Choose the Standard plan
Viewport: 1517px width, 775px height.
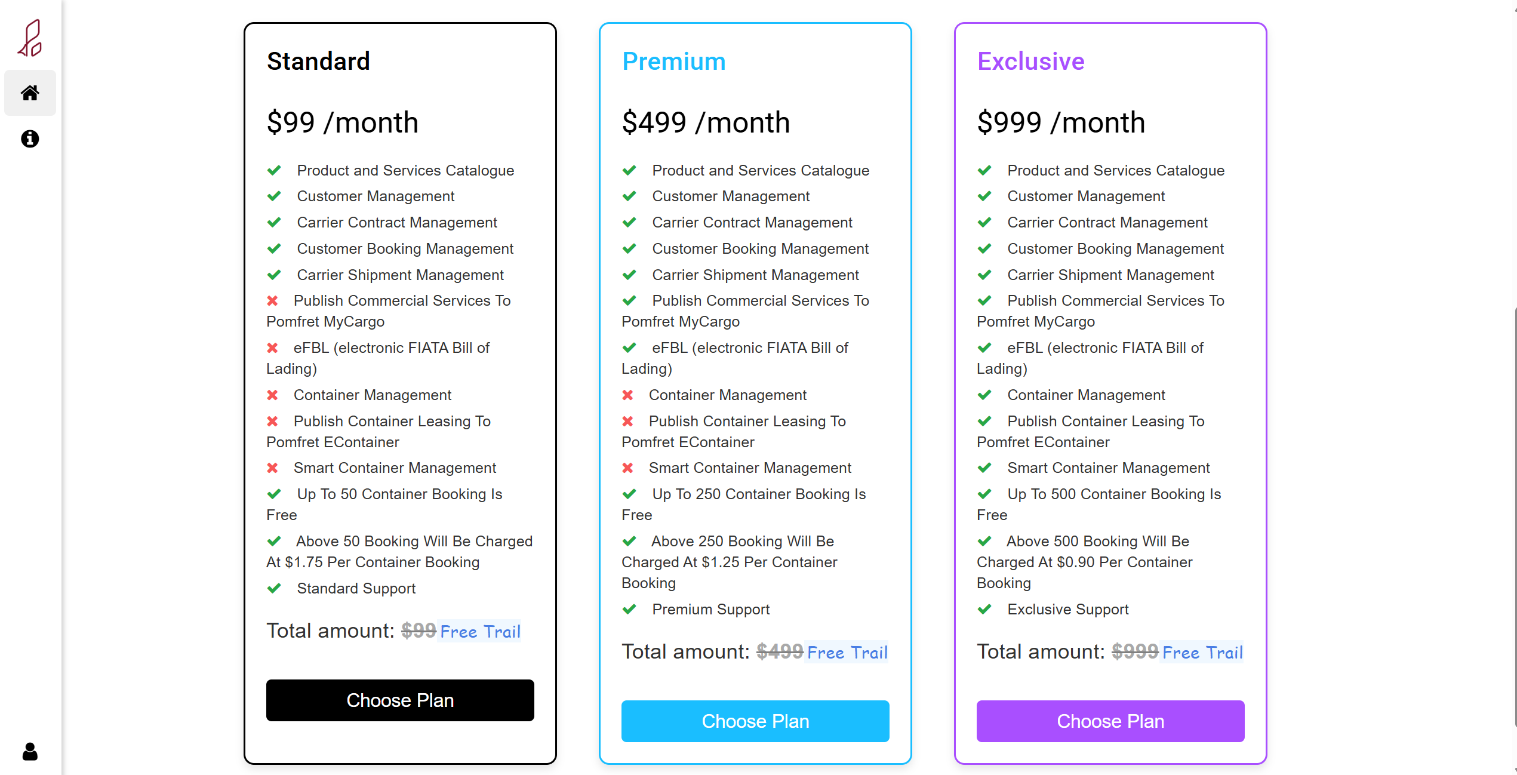[x=400, y=700]
